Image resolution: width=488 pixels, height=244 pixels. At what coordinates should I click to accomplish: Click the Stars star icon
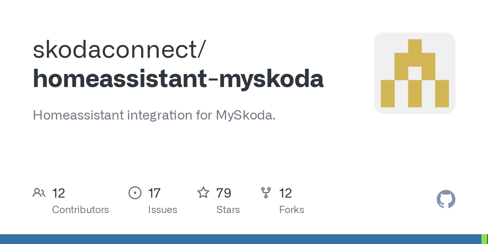203,193
